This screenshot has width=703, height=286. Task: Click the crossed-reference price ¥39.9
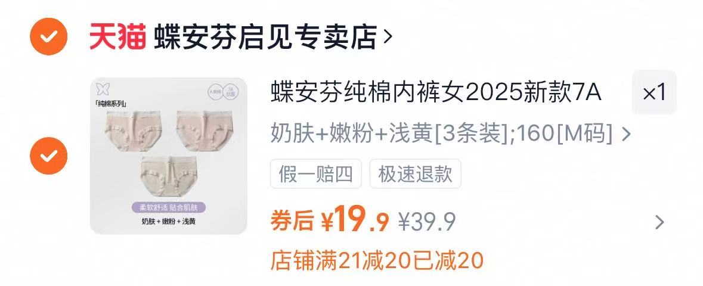point(428,222)
